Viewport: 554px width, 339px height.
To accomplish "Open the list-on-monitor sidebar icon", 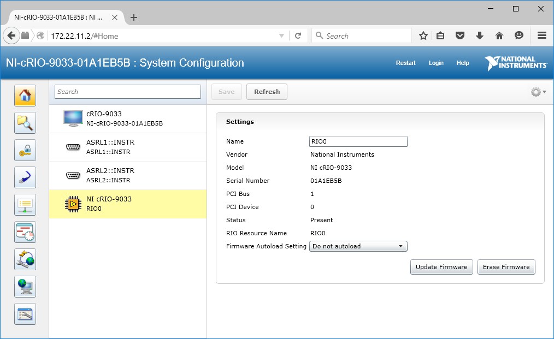I will click(25, 205).
